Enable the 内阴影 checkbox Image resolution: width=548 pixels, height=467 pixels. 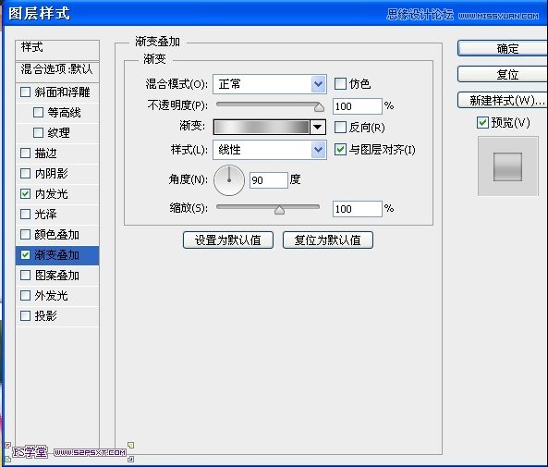[25, 173]
